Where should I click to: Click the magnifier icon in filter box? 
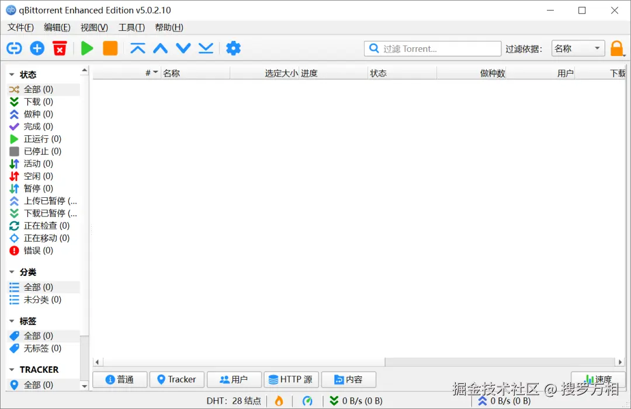(x=374, y=48)
